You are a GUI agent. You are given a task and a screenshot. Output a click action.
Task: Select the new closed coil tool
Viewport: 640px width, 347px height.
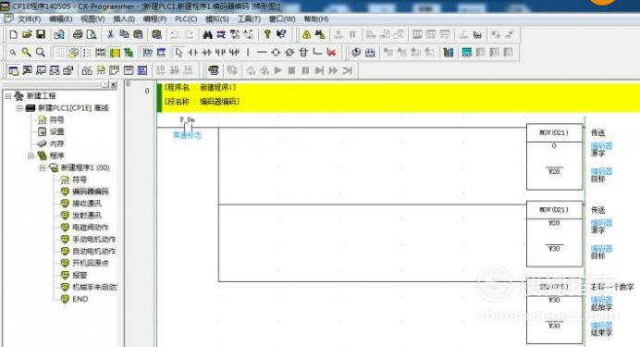pos(289,52)
